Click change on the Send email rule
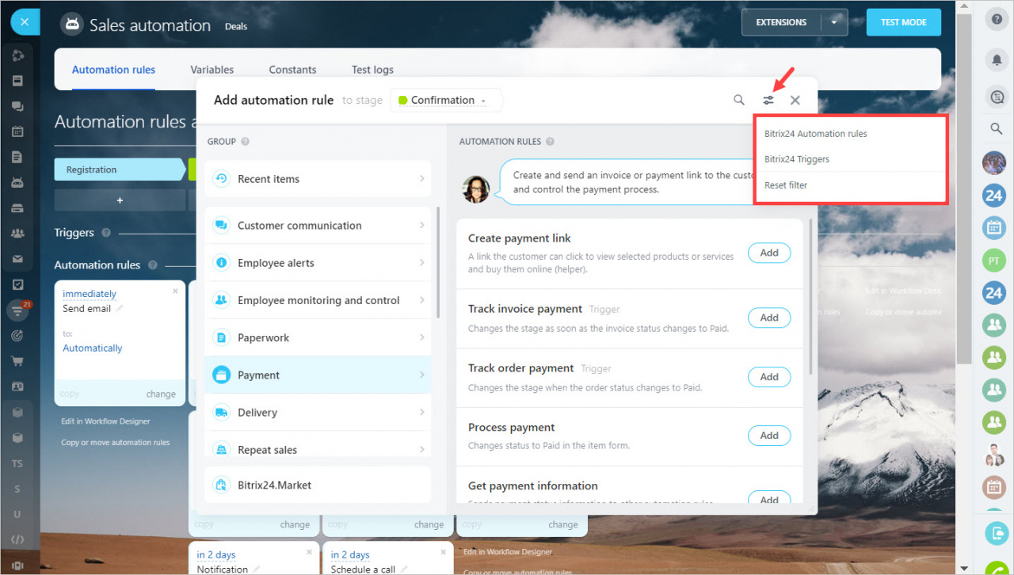 click(x=161, y=394)
